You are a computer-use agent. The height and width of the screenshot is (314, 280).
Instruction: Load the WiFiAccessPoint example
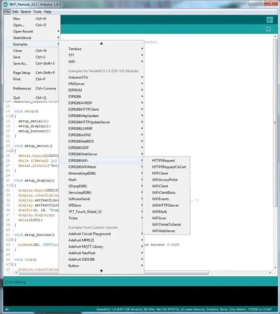click(x=166, y=180)
